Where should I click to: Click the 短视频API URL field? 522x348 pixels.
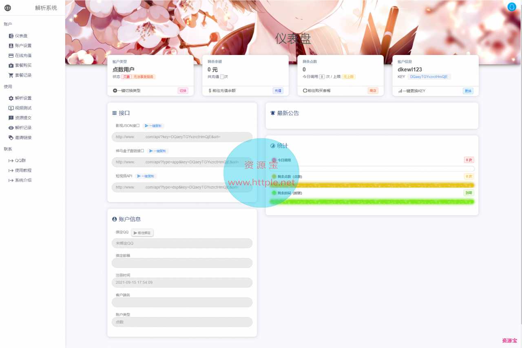pos(182,187)
